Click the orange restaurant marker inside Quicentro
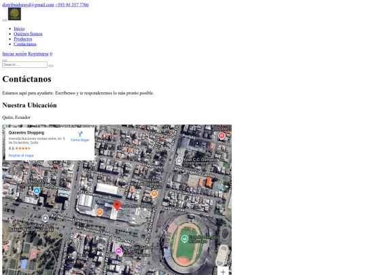 click(x=100, y=213)
